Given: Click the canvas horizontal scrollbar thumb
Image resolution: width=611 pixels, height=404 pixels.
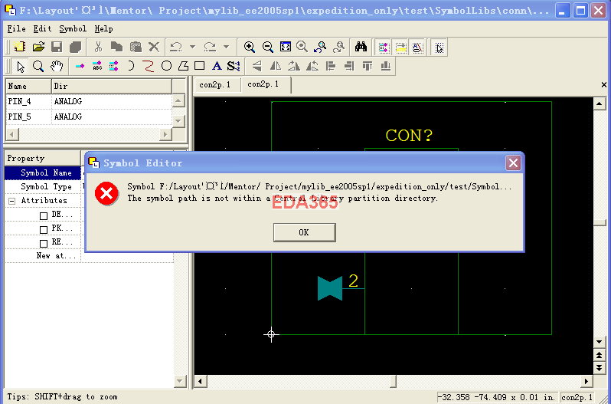Looking at the screenshot, I should pos(393,380).
